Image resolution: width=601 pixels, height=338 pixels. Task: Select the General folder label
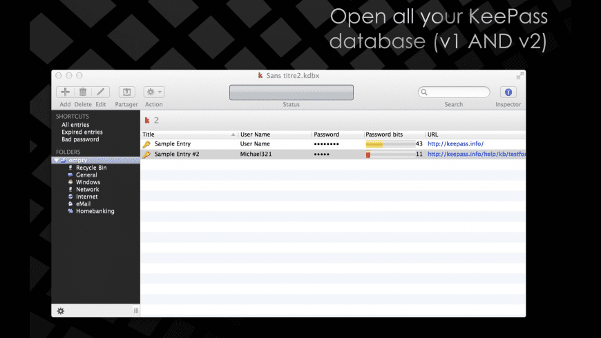pos(86,175)
